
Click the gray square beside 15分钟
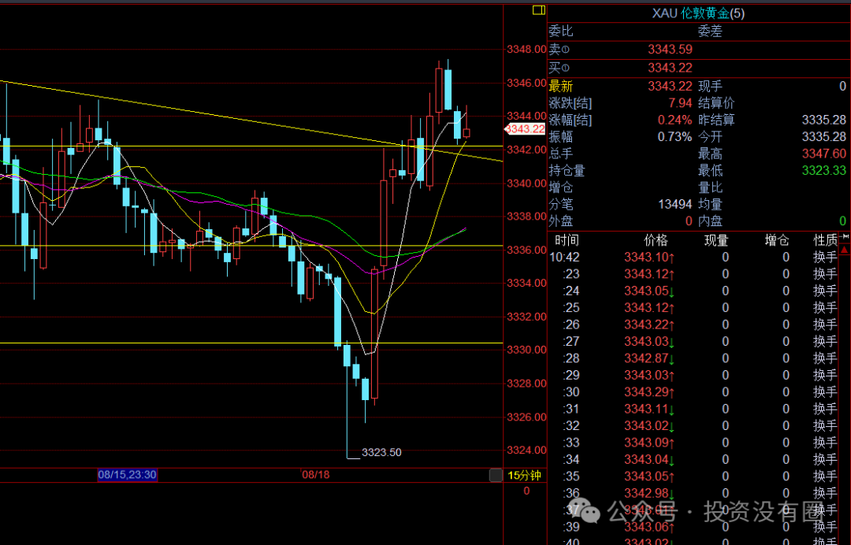point(496,475)
